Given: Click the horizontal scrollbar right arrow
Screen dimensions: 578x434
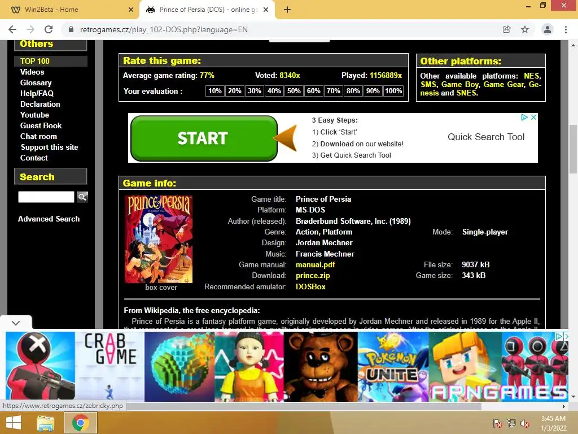Looking at the screenshot, I should coord(563,406).
